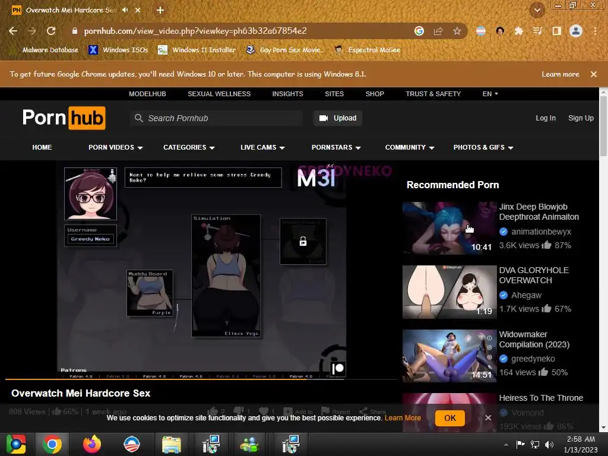The width and height of the screenshot is (608, 456).
Task: Bookmark this page with the star icon
Action: [457, 31]
